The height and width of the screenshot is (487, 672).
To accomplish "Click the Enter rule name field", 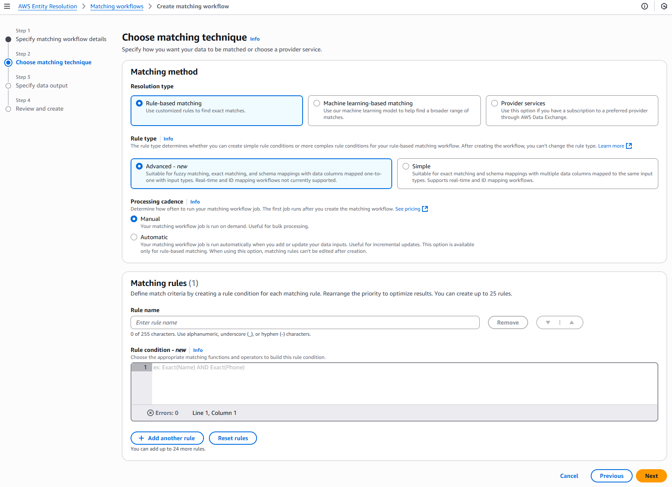I will point(305,322).
